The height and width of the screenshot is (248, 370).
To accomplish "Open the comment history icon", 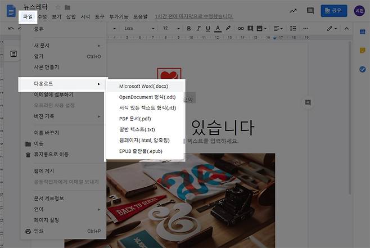I will 310,11.
